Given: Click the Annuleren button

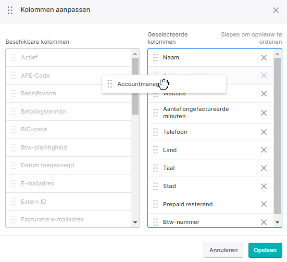Looking at the screenshot, I should pos(223,250).
